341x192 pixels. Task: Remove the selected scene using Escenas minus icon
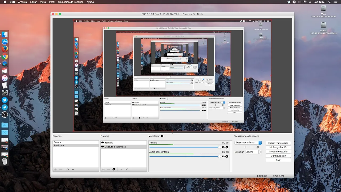(x=60, y=169)
